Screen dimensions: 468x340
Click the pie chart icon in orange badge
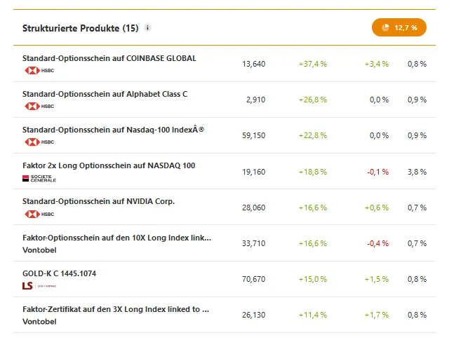385,27
